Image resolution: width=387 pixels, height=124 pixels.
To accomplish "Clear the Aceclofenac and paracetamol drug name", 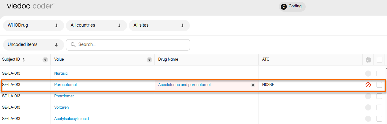I will [x=253, y=85].
